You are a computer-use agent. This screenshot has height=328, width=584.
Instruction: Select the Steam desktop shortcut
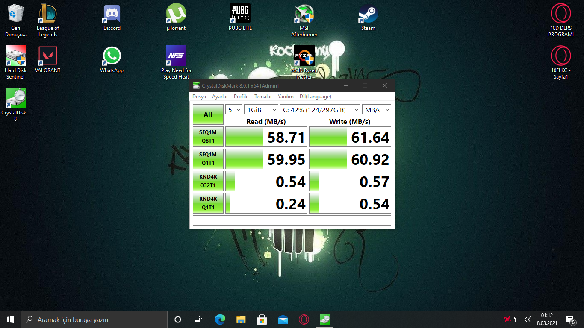pos(368,18)
